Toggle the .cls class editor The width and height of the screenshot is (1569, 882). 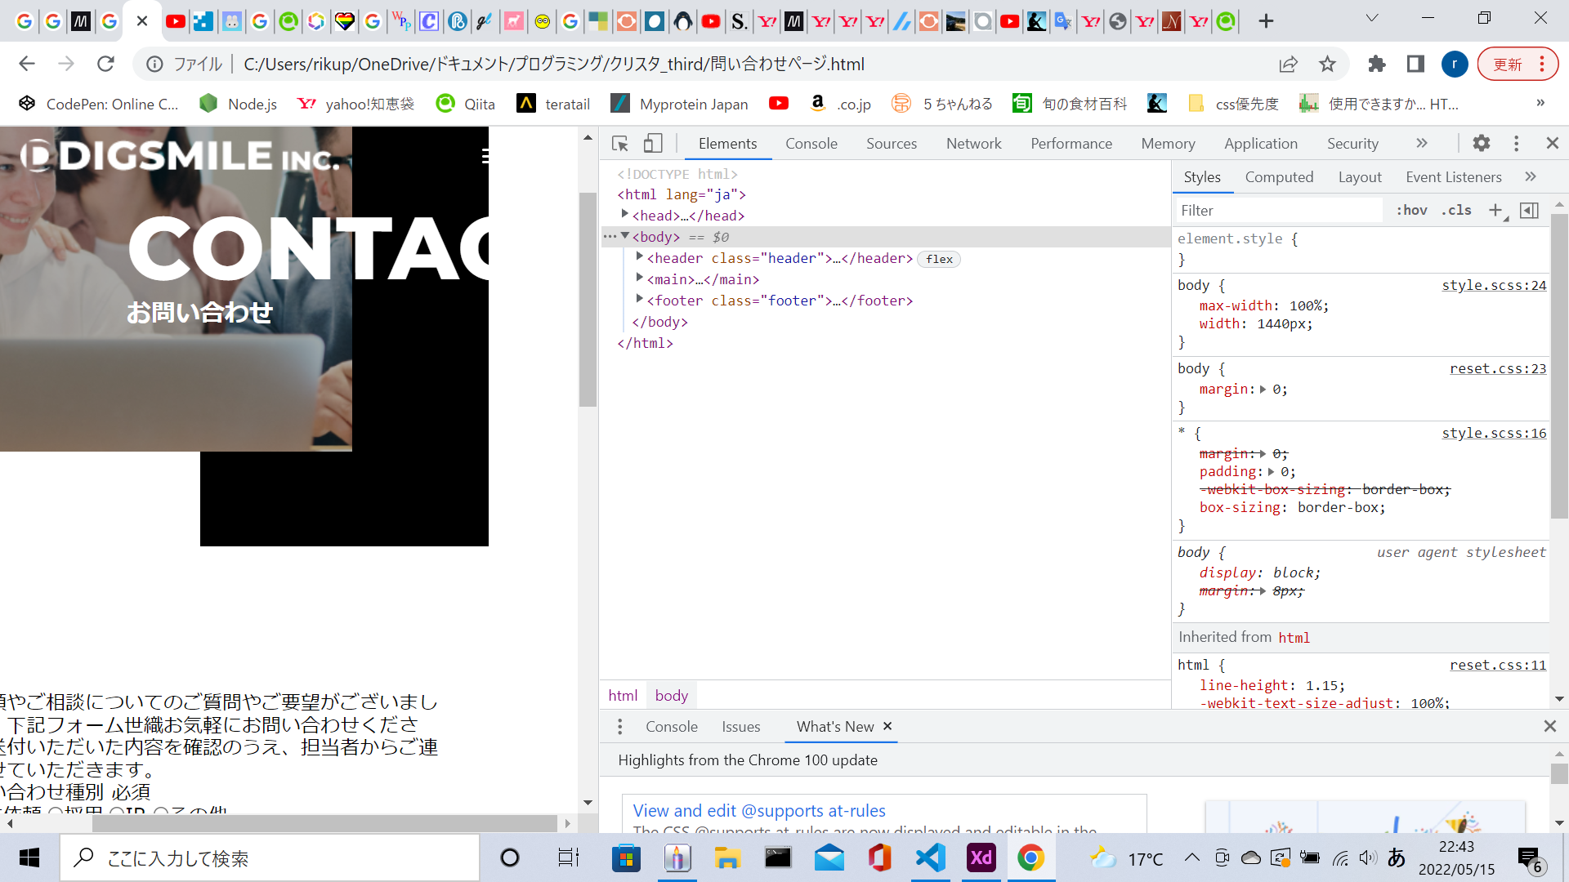coord(1456,211)
